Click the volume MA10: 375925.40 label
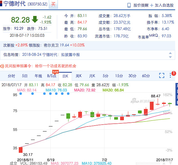178x165 pixels. 97,163
